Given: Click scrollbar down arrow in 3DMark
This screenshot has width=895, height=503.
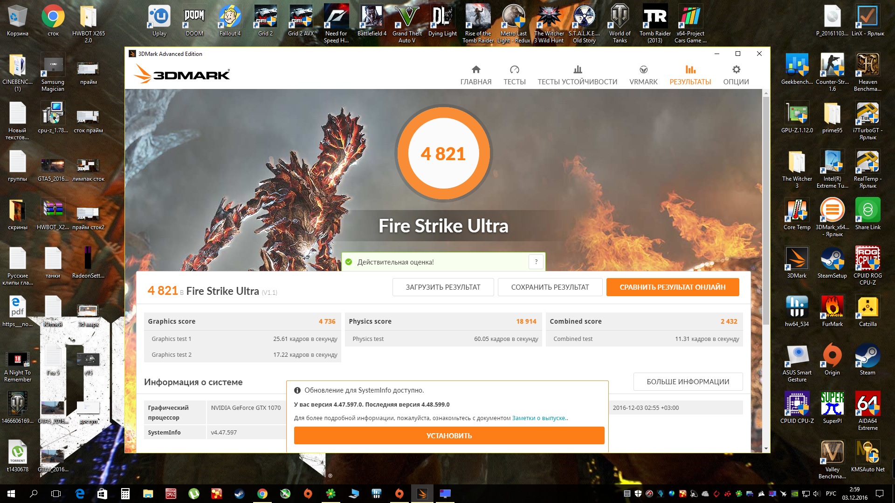Looking at the screenshot, I should (766, 449).
